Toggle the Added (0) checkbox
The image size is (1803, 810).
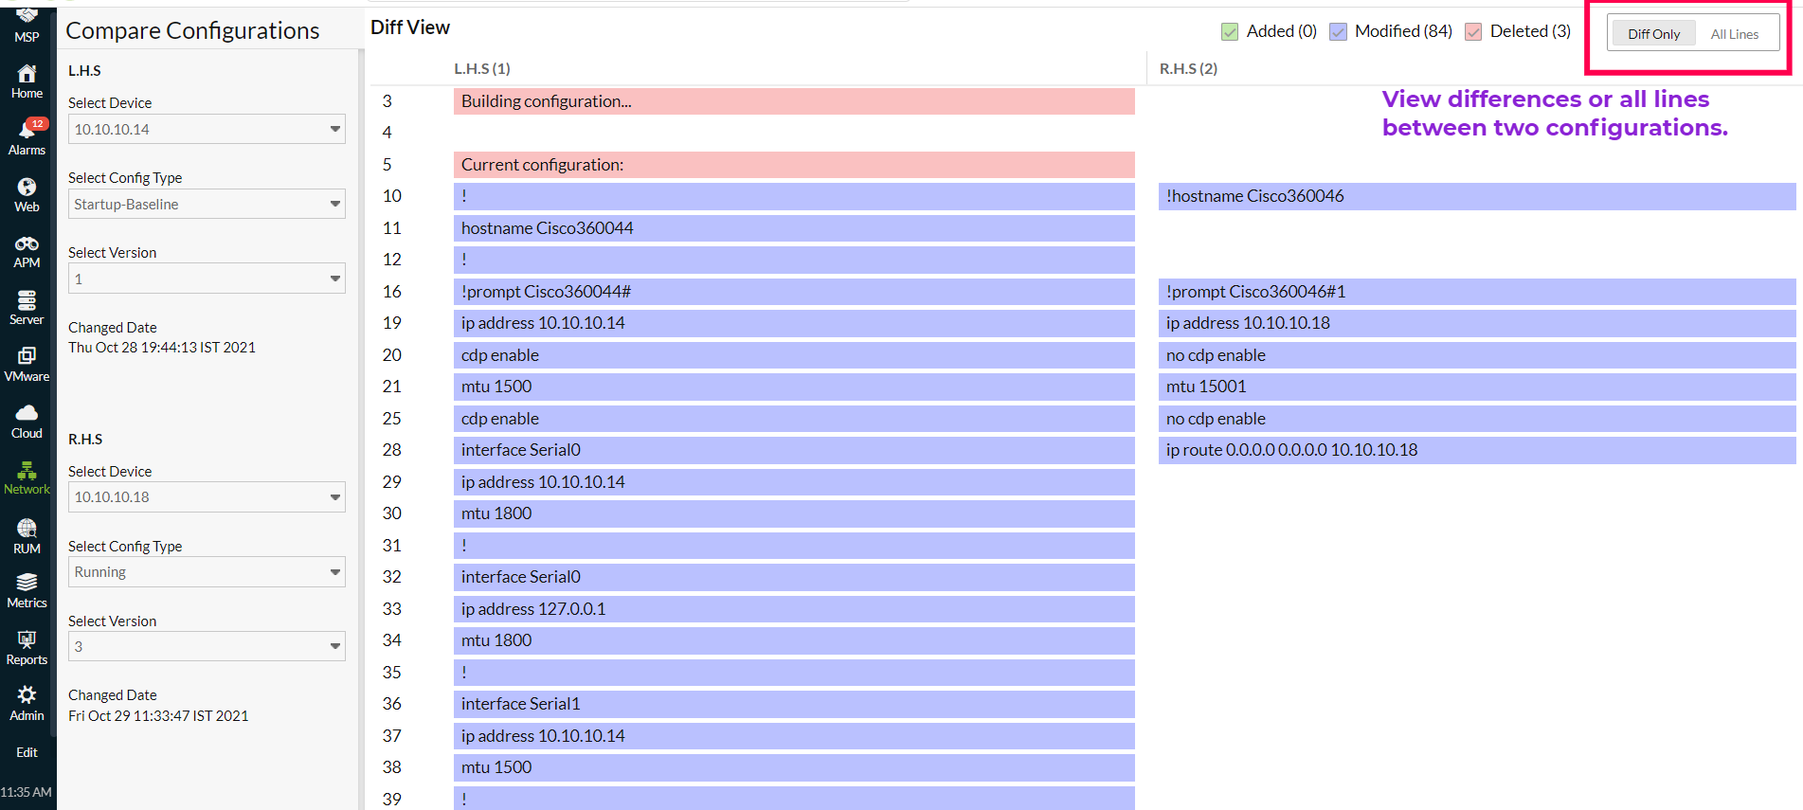(x=1230, y=32)
